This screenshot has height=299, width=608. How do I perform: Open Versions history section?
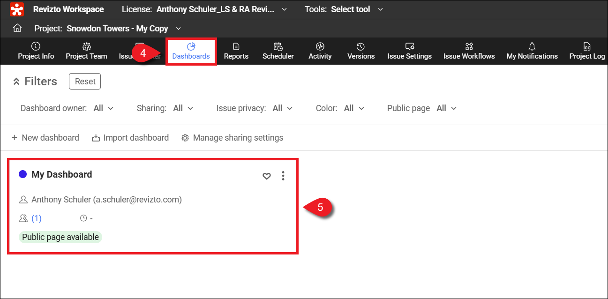(x=360, y=51)
